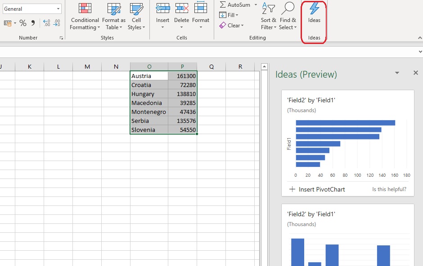Expand the AutoSum dropdown arrow
423x266 pixels.
pyautogui.click(x=256, y=5)
